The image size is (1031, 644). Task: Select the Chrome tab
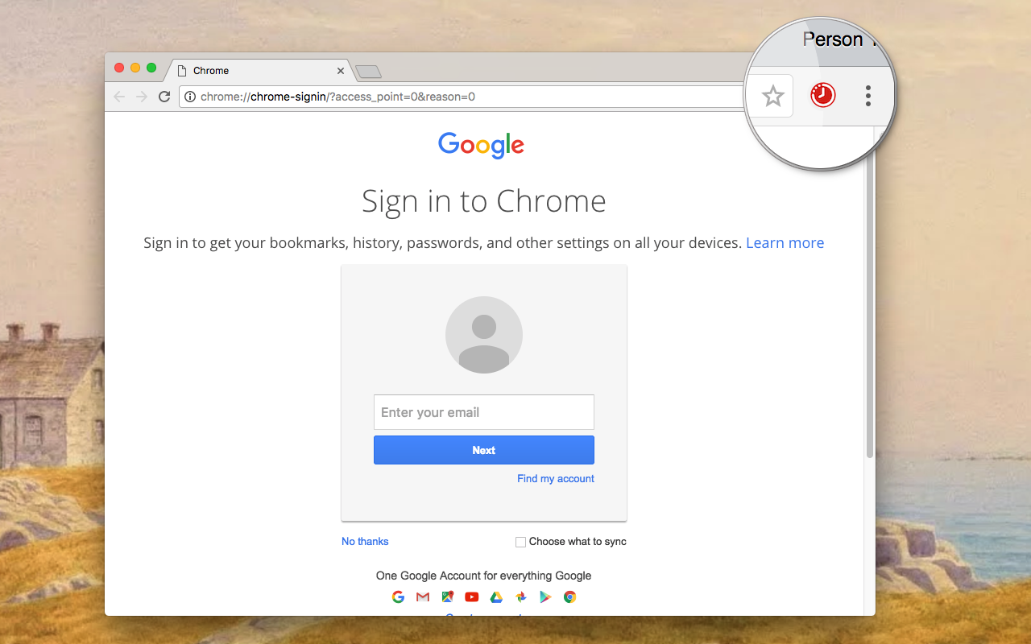click(x=259, y=71)
